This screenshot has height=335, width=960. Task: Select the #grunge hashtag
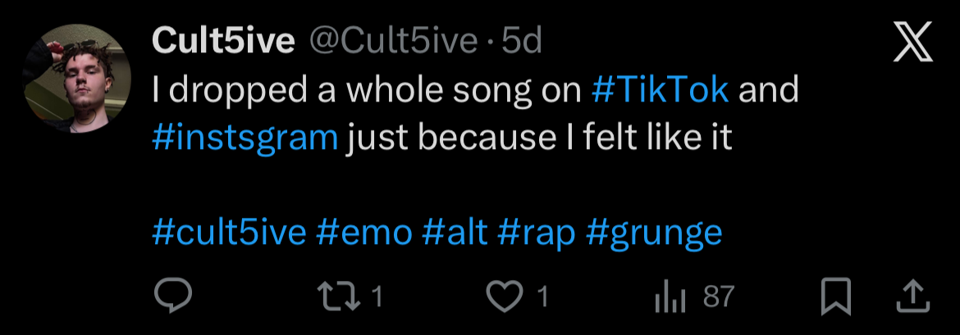pyautogui.click(x=655, y=234)
